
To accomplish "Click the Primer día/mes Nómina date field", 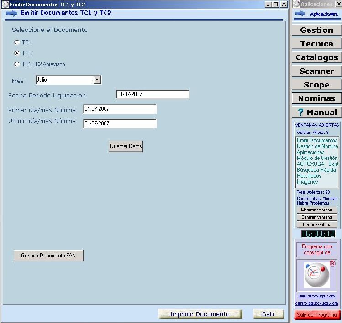I will click(120, 109).
